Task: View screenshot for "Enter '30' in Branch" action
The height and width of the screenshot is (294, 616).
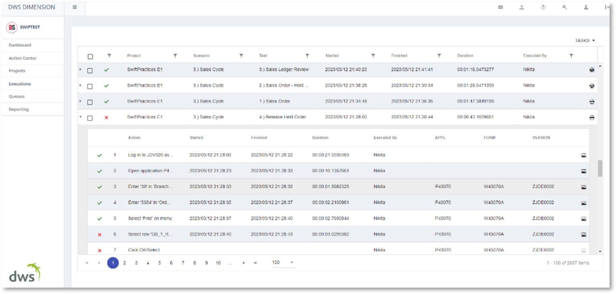Action: 584,187
